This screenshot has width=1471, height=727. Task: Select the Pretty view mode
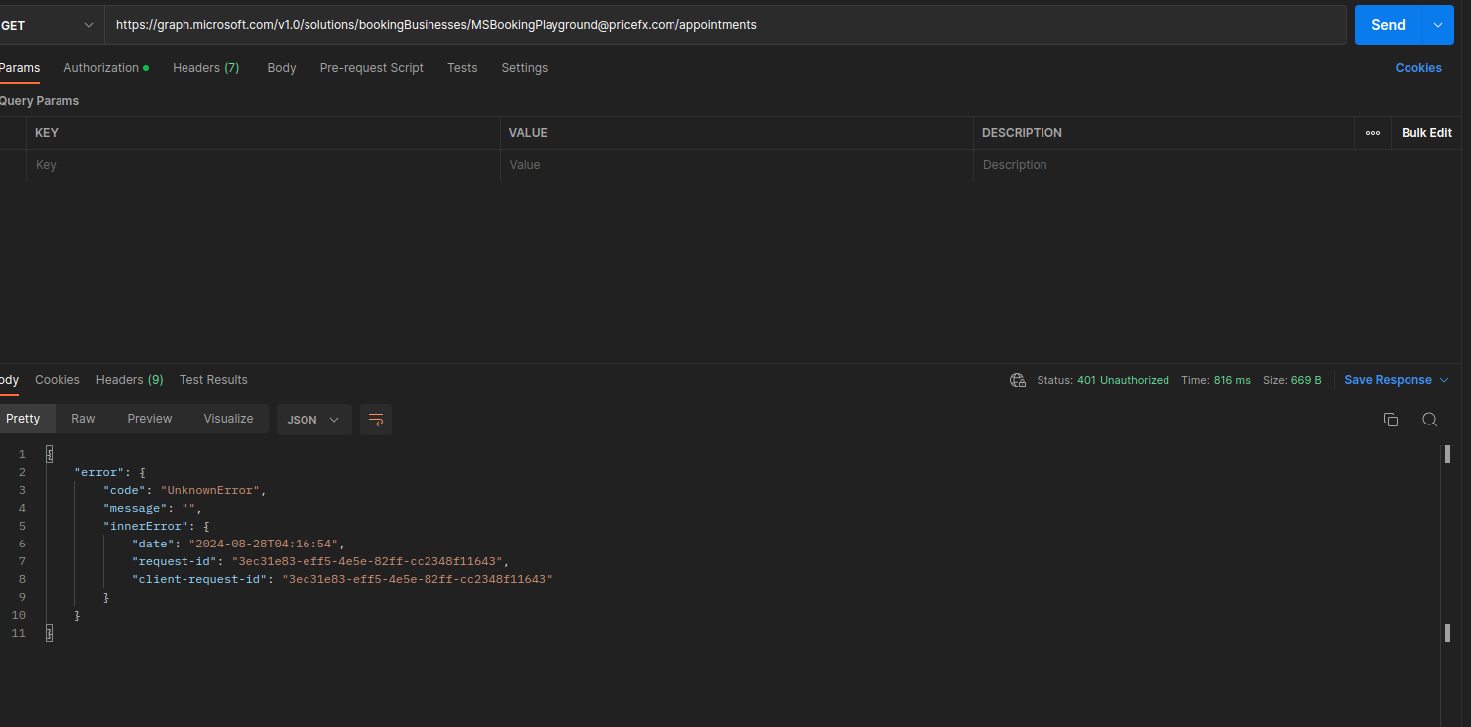pyautogui.click(x=23, y=419)
